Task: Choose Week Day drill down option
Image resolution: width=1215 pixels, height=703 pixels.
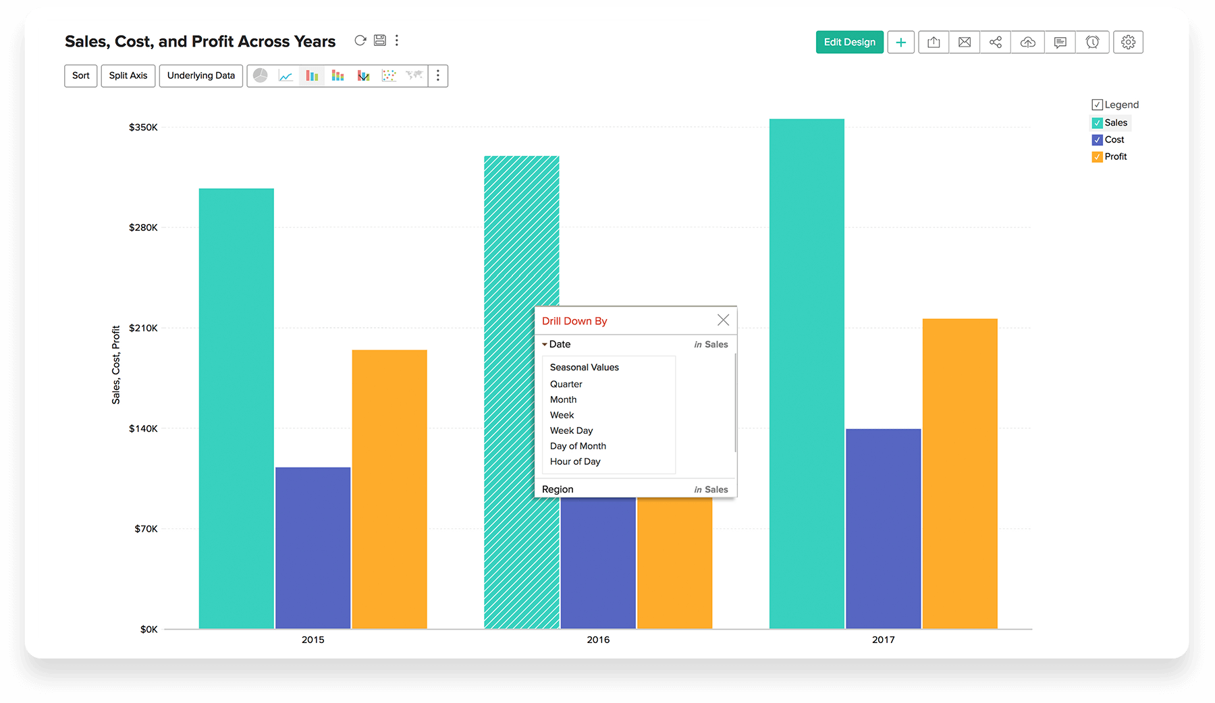Action: tap(571, 430)
